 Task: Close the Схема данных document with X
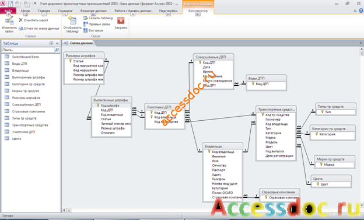click(x=360, y=43)
